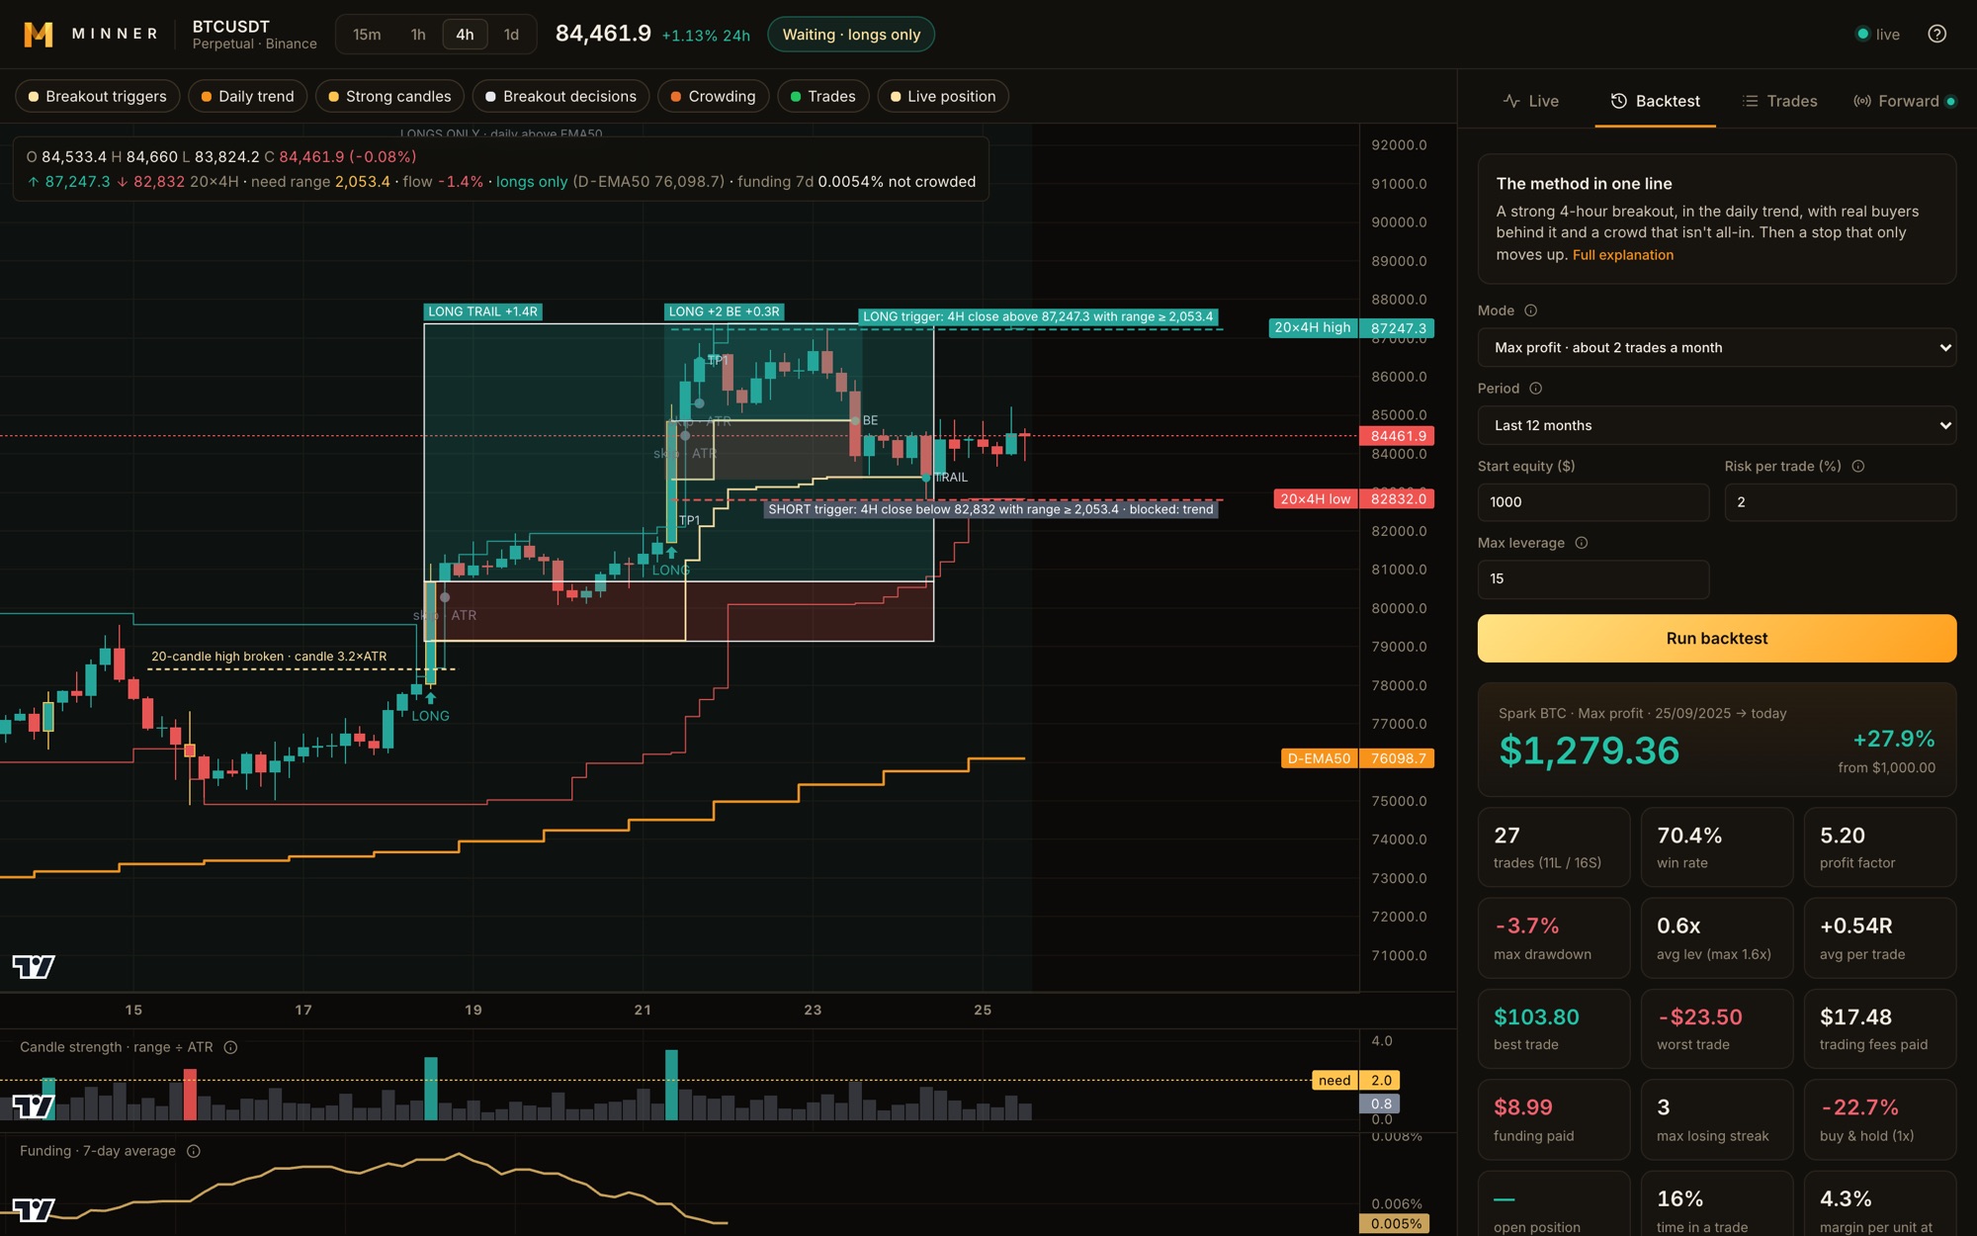
Task: Switch to the Backtest tab
Action: click(1656, 101)
